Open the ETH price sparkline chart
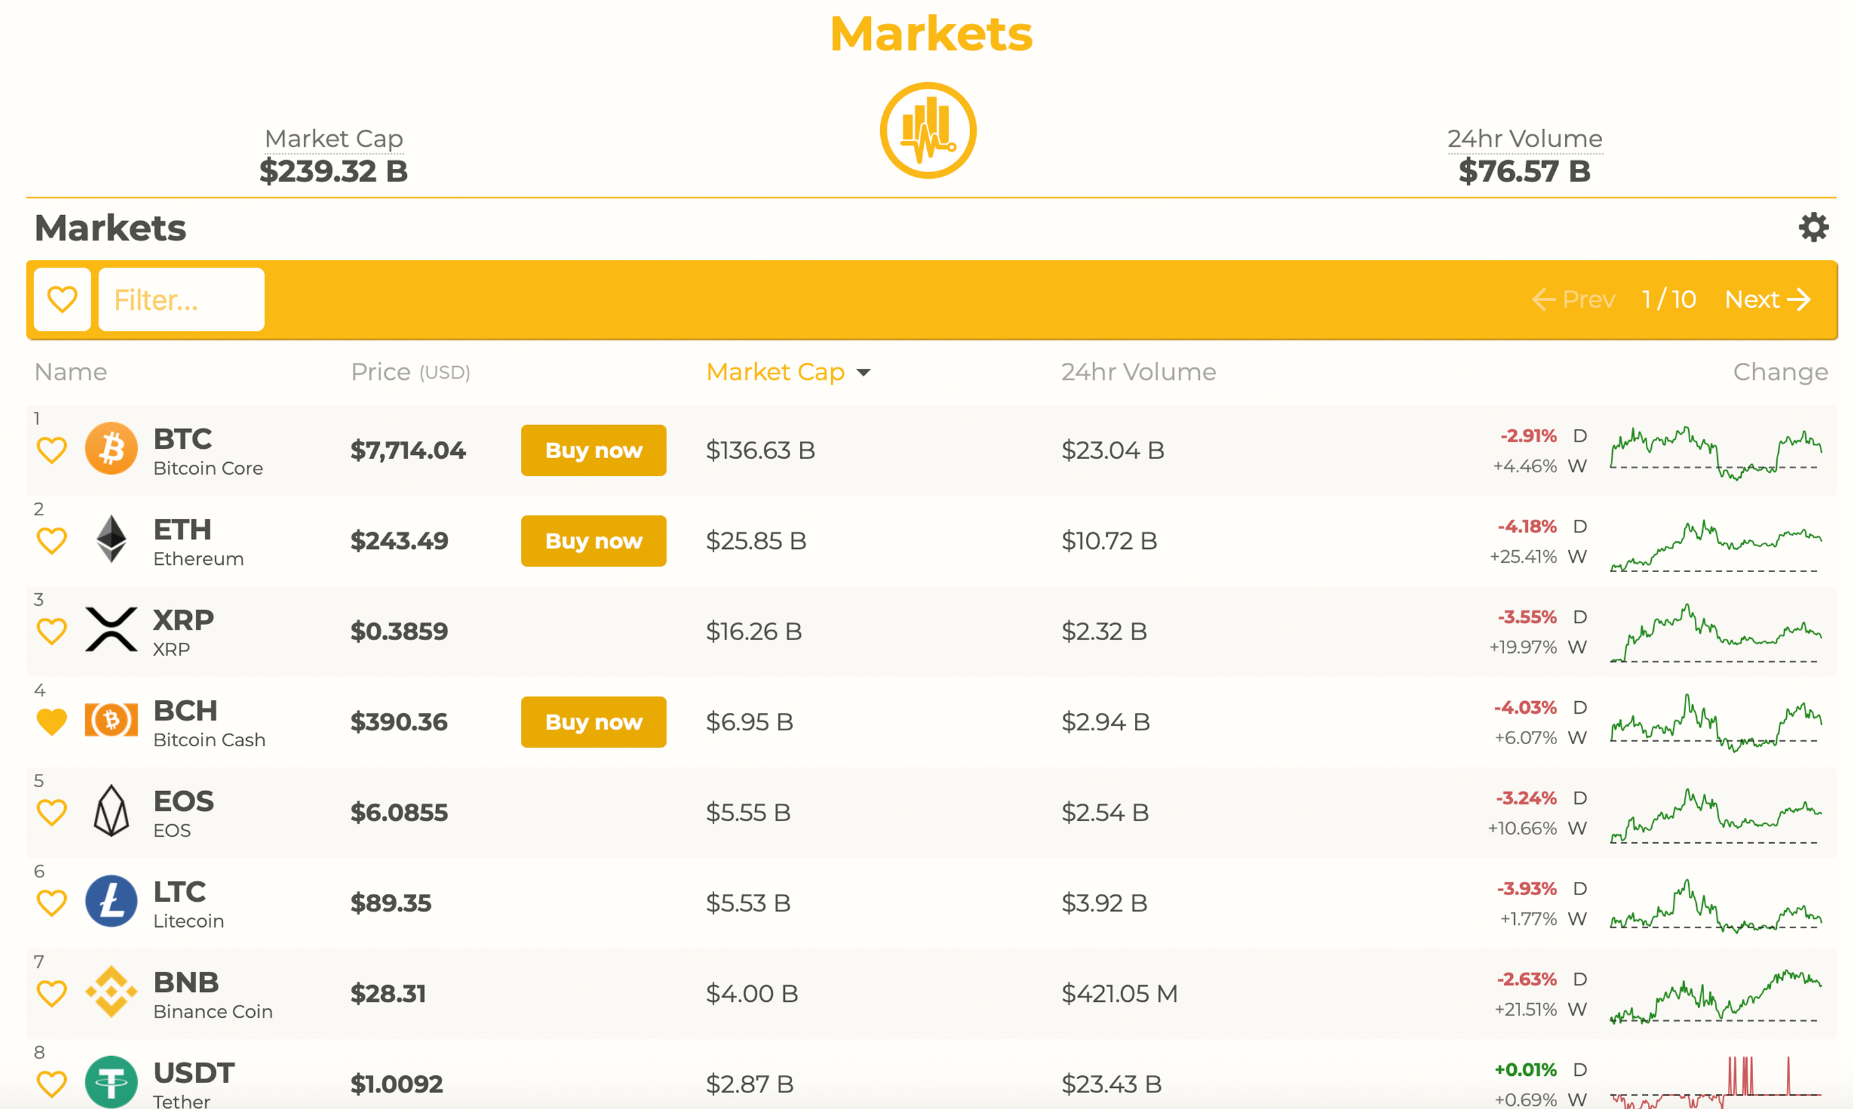 (1716, 546)
